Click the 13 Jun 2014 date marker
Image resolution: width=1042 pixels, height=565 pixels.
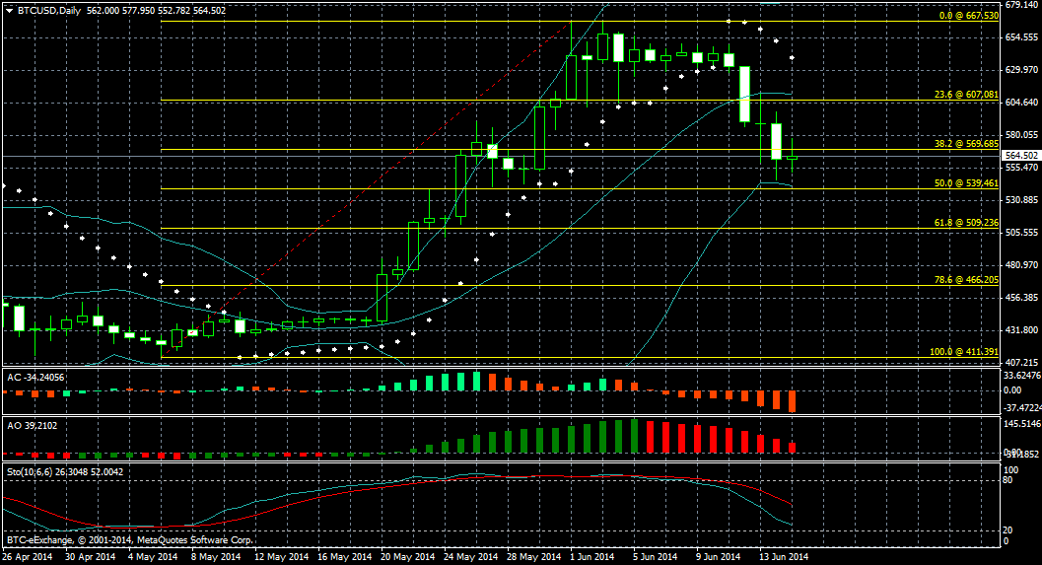pyautogui.click(x=784, y=557)
